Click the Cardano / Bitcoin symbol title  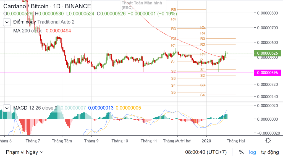[x=26, y=6]
